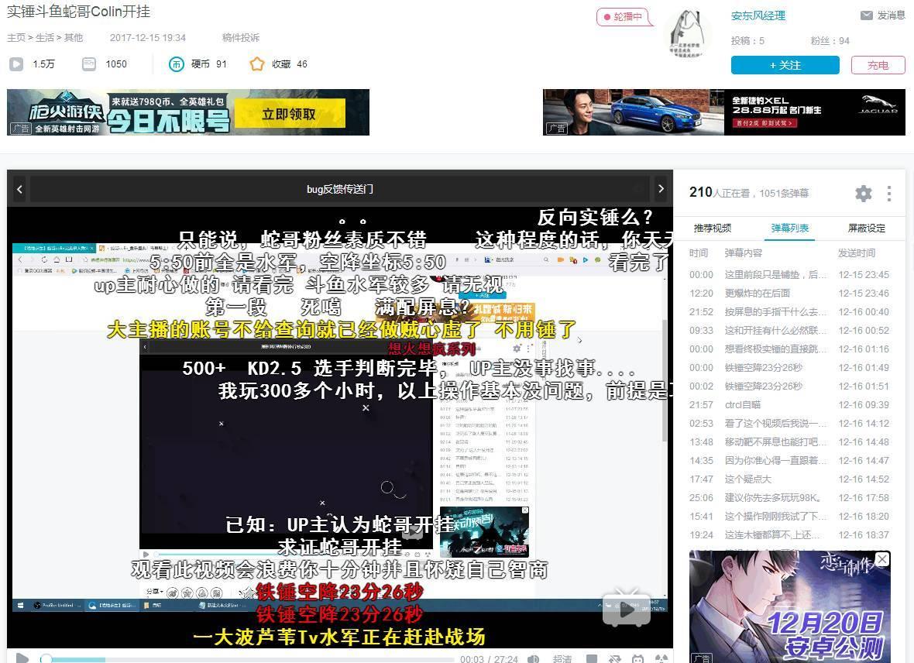Go to previous item with left arrow
Viewport: 914px width, 663px height.
click(20, 189)
